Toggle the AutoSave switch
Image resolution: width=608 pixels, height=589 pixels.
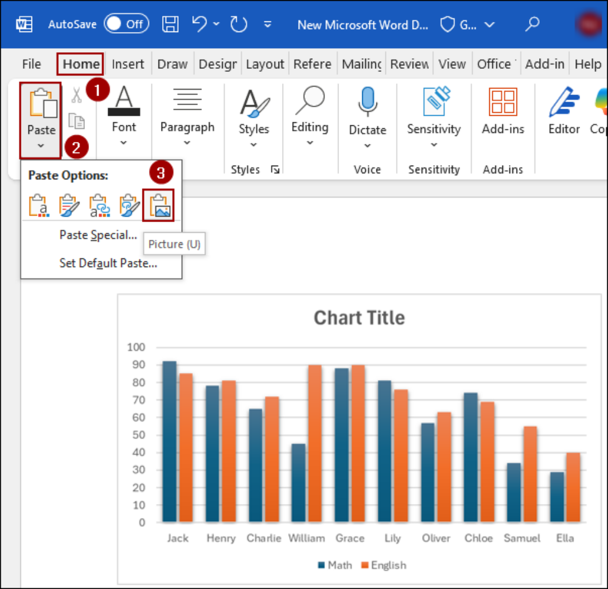coord(126,24)
